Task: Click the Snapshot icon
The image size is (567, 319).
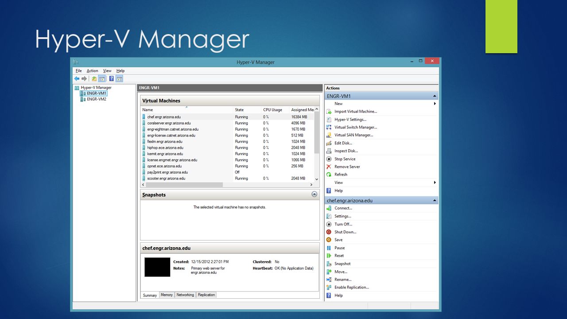Action: click(329, 264)
